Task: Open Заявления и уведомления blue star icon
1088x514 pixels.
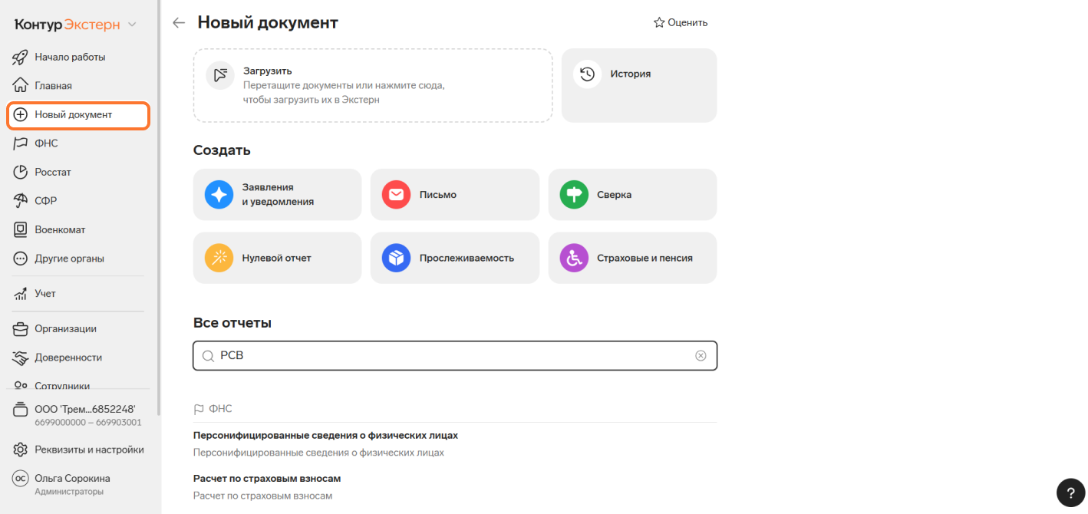Action: click(x=219, y=195)
